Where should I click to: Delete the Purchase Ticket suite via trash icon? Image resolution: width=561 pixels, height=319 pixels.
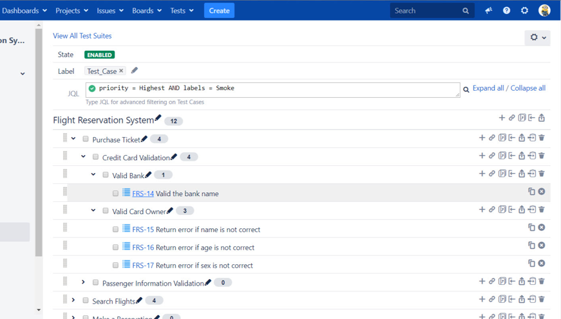pos(542,138)
